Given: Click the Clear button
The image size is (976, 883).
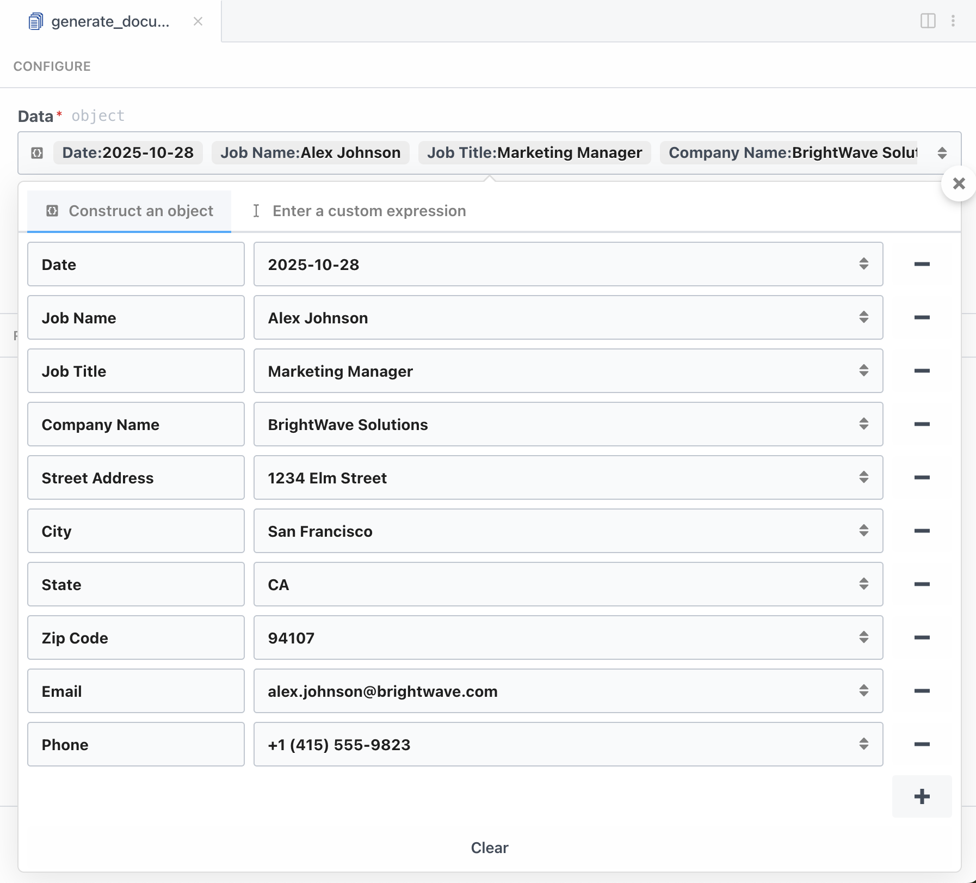Looking at the screenshot, I should tap(489, 848).
